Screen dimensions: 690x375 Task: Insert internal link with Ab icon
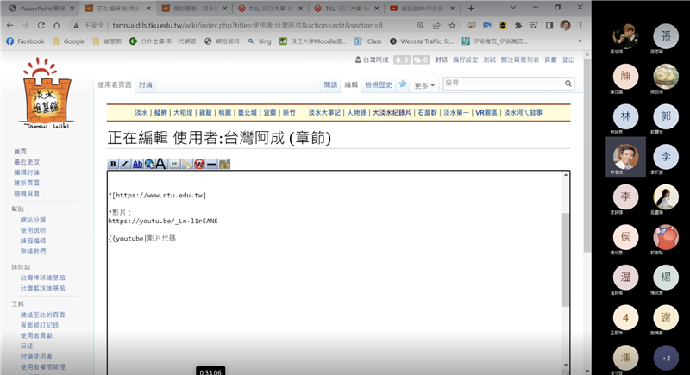137,164
